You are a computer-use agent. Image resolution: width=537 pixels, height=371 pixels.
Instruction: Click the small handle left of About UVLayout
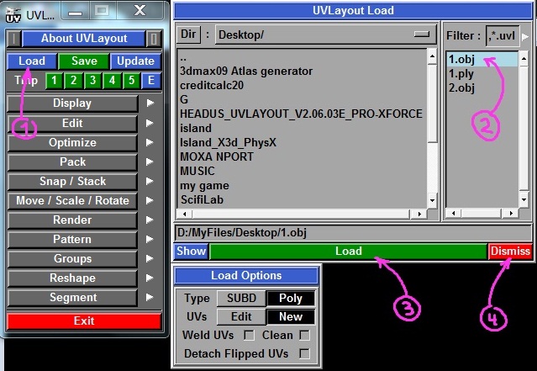click(x=13, y=39)
